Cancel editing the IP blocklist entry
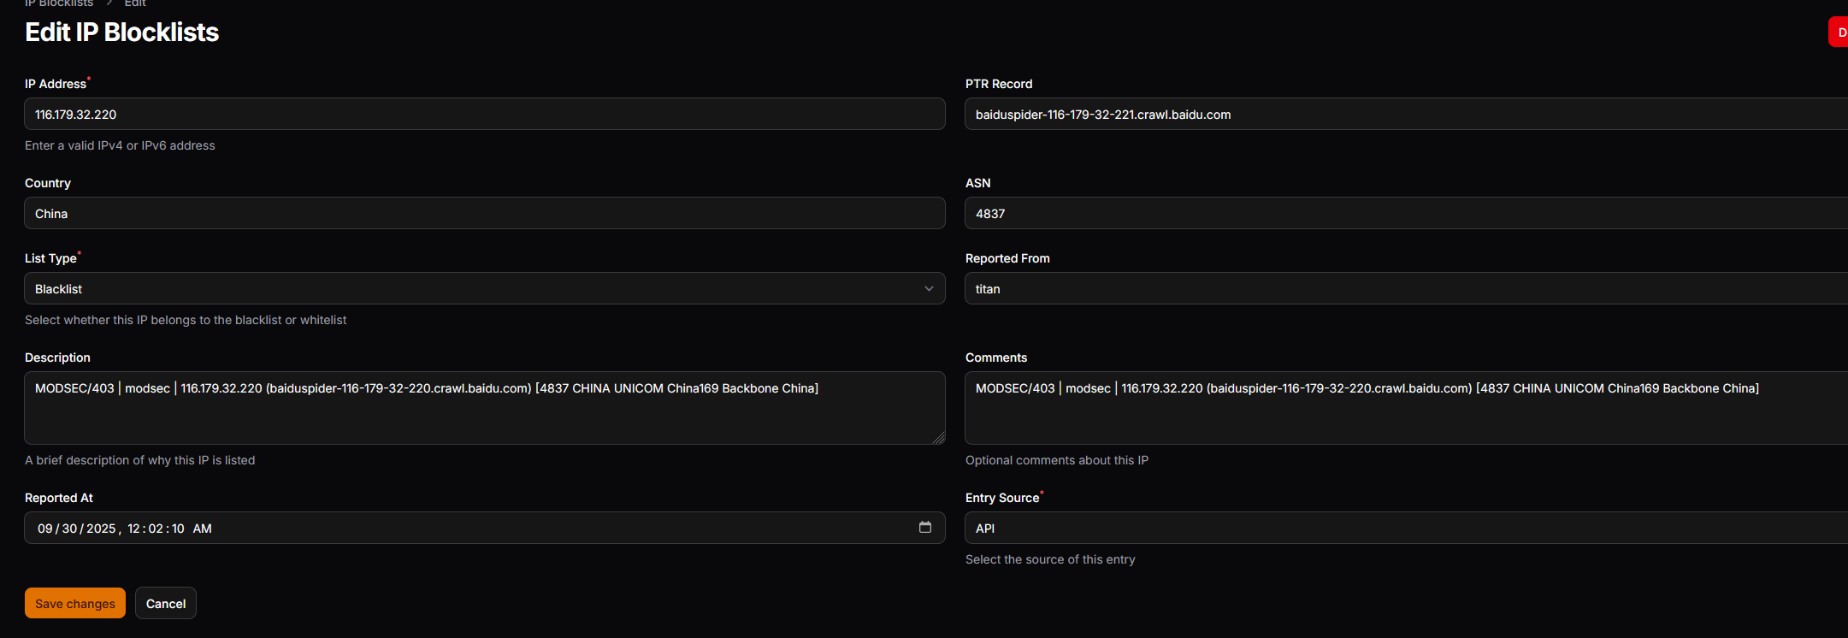The height and width of the screenshot is (638, 1848). pyautogui.click(x=166, y=604)
